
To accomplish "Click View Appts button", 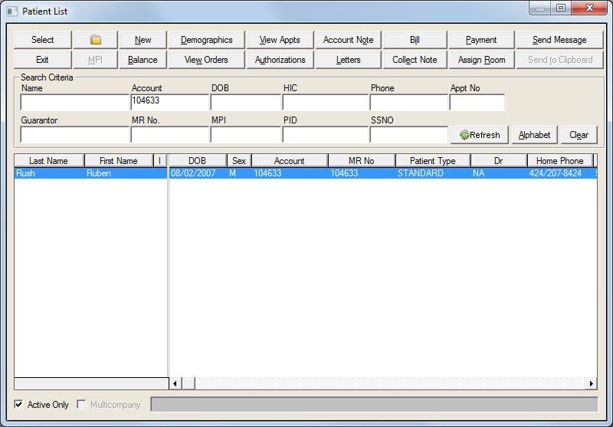I will point(280,40).
